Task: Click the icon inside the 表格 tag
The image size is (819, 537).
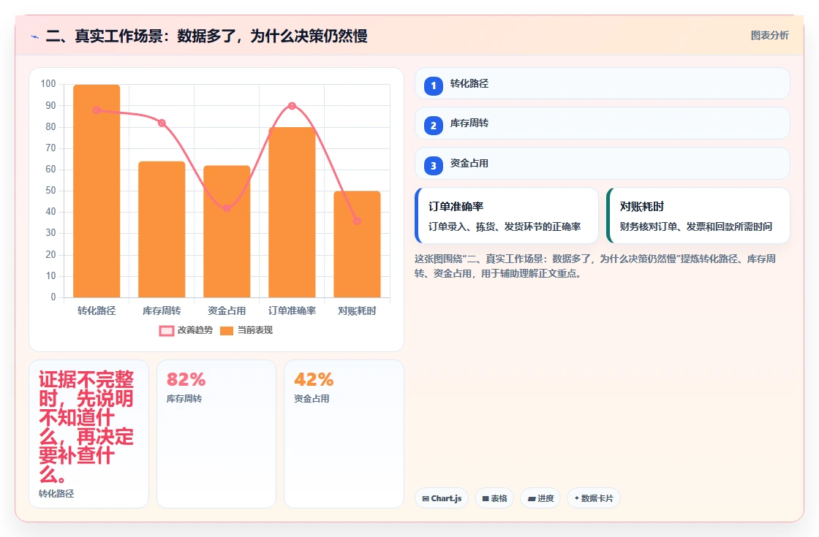Action: 486,498
